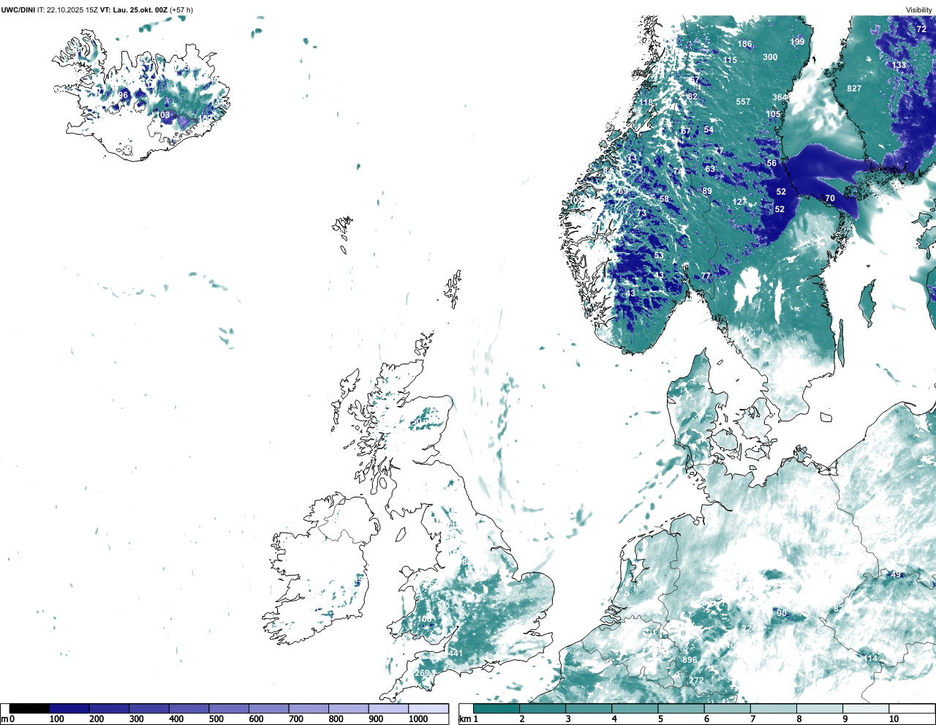Pick the 200–300 m legend color

[109, 708]
